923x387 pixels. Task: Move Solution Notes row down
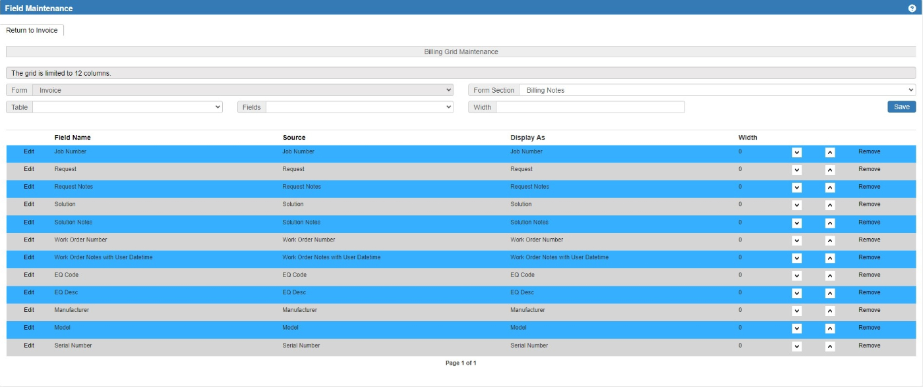pyautogui.click(x=796, y=222)
